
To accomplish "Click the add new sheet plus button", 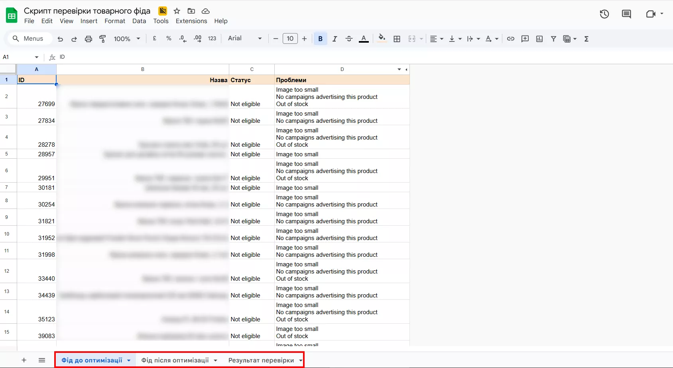I will click(x=24, y=360).
